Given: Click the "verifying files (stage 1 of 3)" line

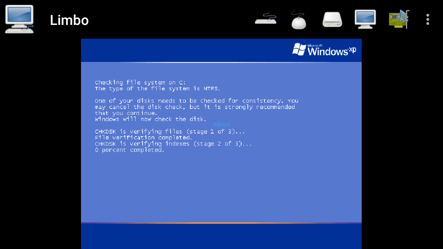Looking at the screenshot, I should [170, 131].
